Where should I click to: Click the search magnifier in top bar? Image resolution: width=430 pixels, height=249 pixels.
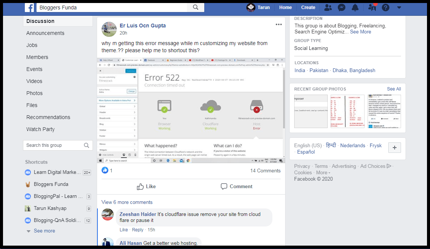pyautogui.click(x=195, y=7)
